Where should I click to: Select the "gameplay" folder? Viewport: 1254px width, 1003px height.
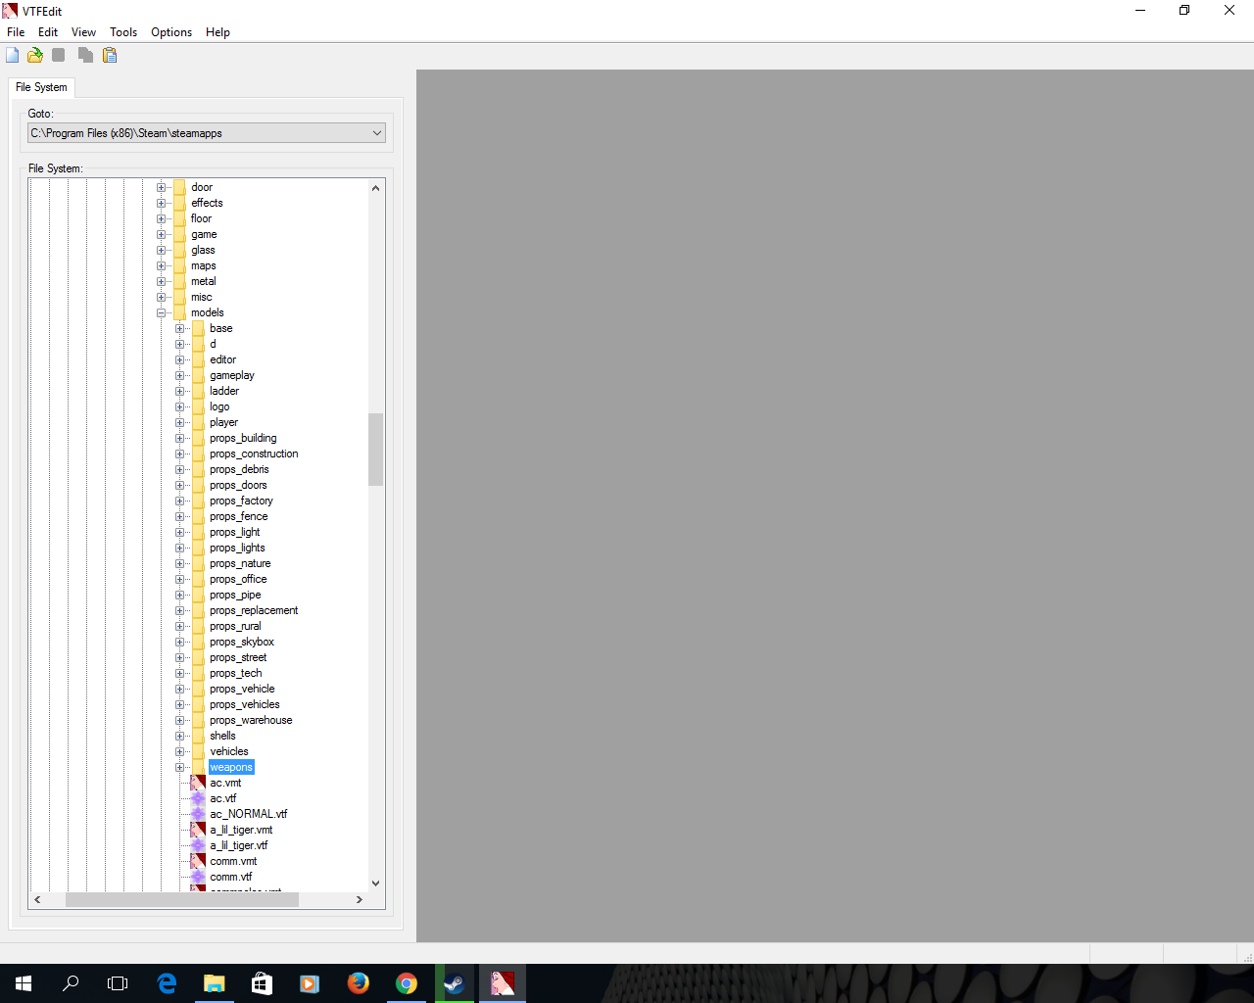click(x=232, y=375)
